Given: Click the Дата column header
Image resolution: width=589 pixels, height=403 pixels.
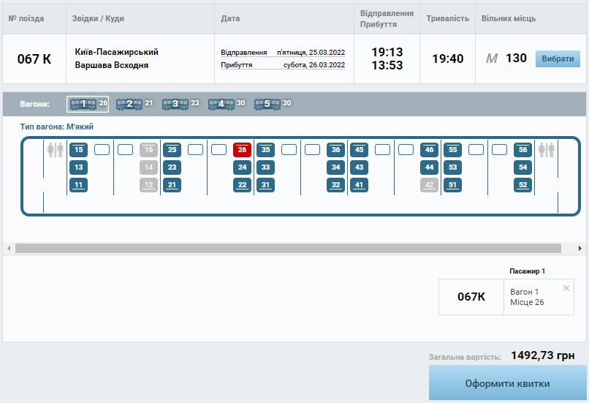Looking at the screenshot, I should pyautogui.click(x=230, y=18).
